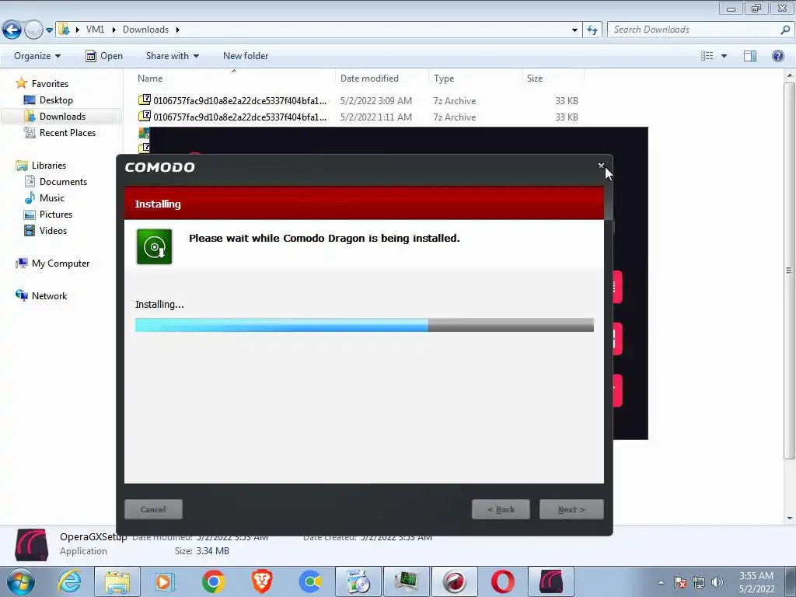Click the Comodo installation progress bar
The width and height of the screenshot is (796, 597).
[365, 325]
